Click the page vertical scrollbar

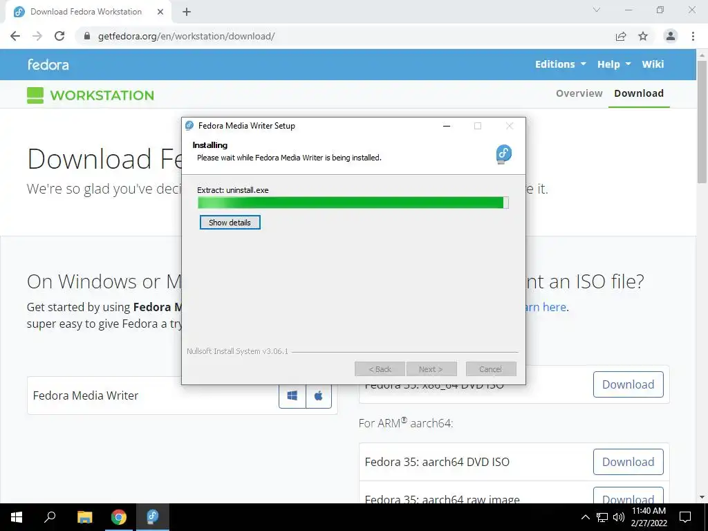(702, 122)
